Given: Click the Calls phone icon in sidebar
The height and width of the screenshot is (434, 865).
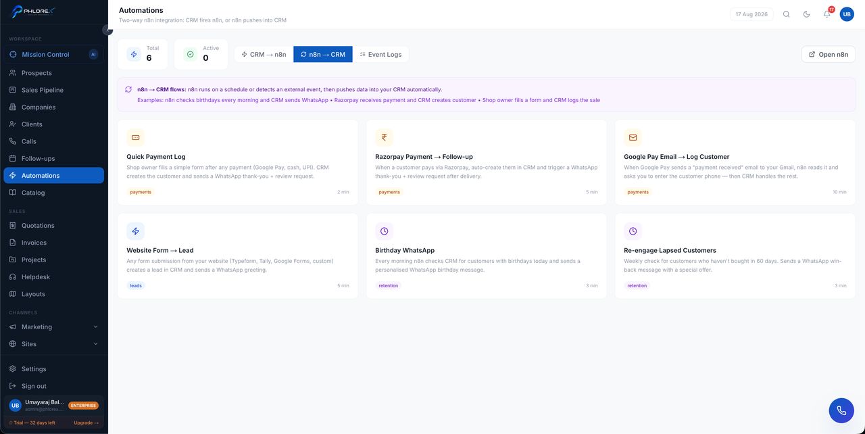Looking at the screenshot, I should click(13, 141).
